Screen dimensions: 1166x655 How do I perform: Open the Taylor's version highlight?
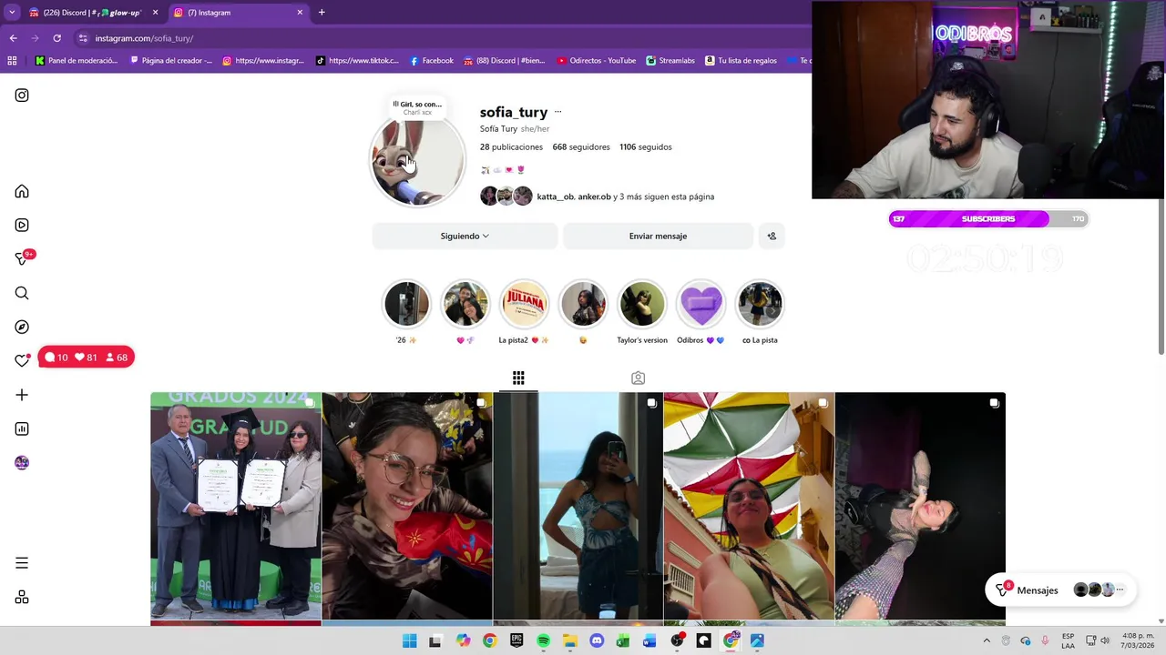[x=642, y=305]
